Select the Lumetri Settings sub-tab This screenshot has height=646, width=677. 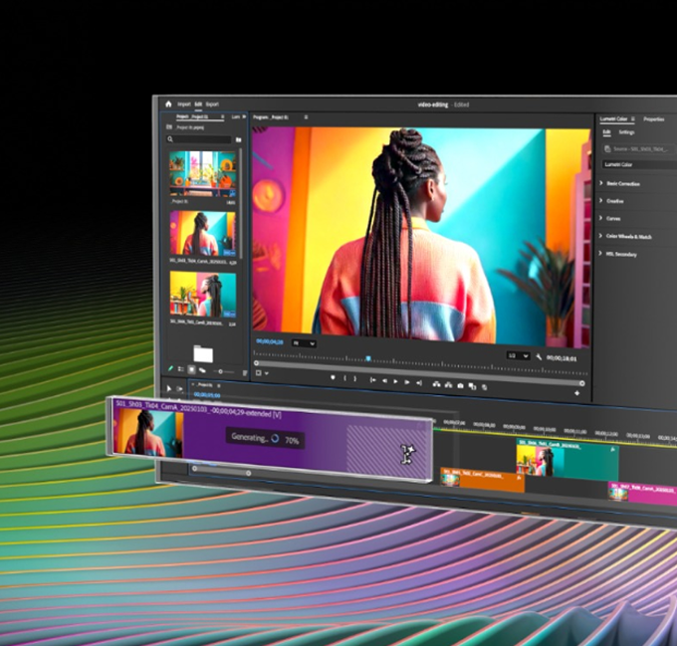[626, 132]
